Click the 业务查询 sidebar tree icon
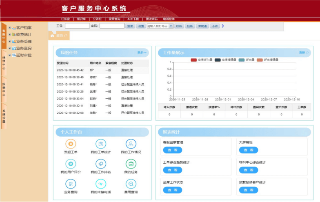The width and height of the screenshot is (320, 202). click(x=14, y=48)
